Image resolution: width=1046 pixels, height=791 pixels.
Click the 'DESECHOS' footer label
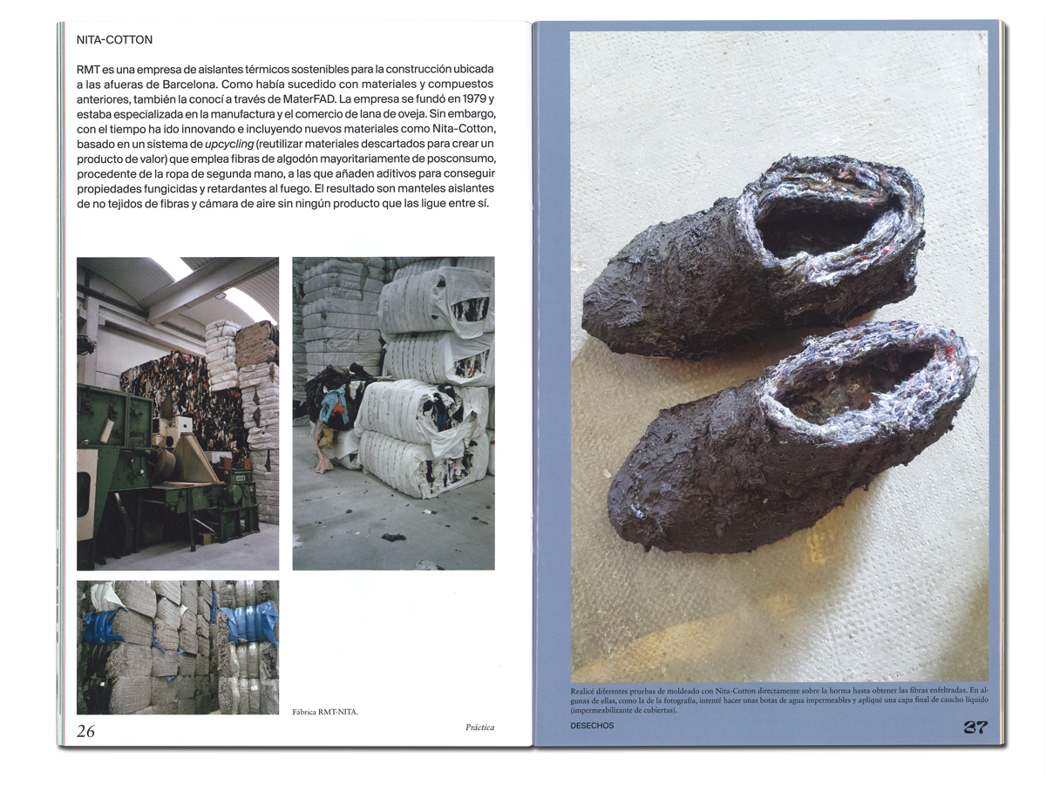(592, 726)
